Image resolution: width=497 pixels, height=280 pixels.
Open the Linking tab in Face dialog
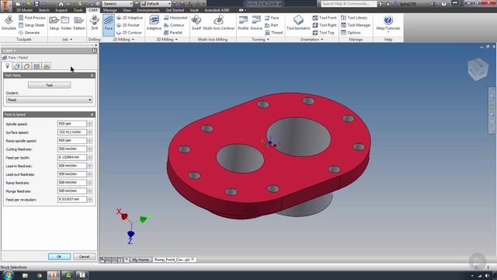tap(47, 66)
